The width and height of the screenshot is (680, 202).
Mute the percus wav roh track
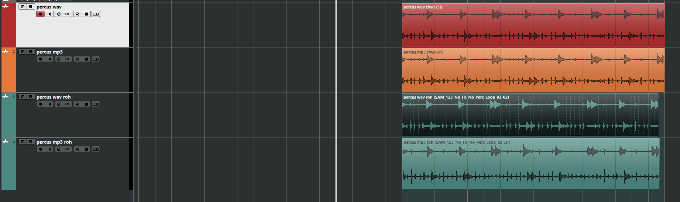[23, 97]
